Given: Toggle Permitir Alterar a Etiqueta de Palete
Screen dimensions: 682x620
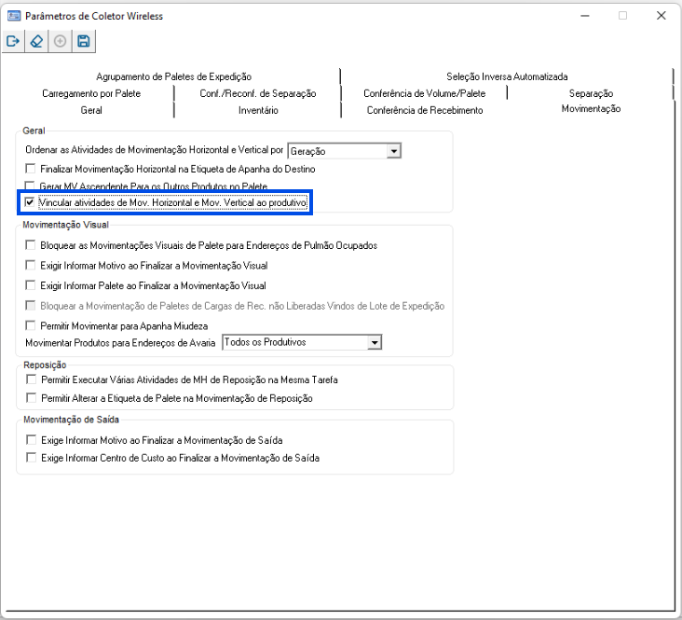Looking at the screenshot, I should tap(31, 398).
